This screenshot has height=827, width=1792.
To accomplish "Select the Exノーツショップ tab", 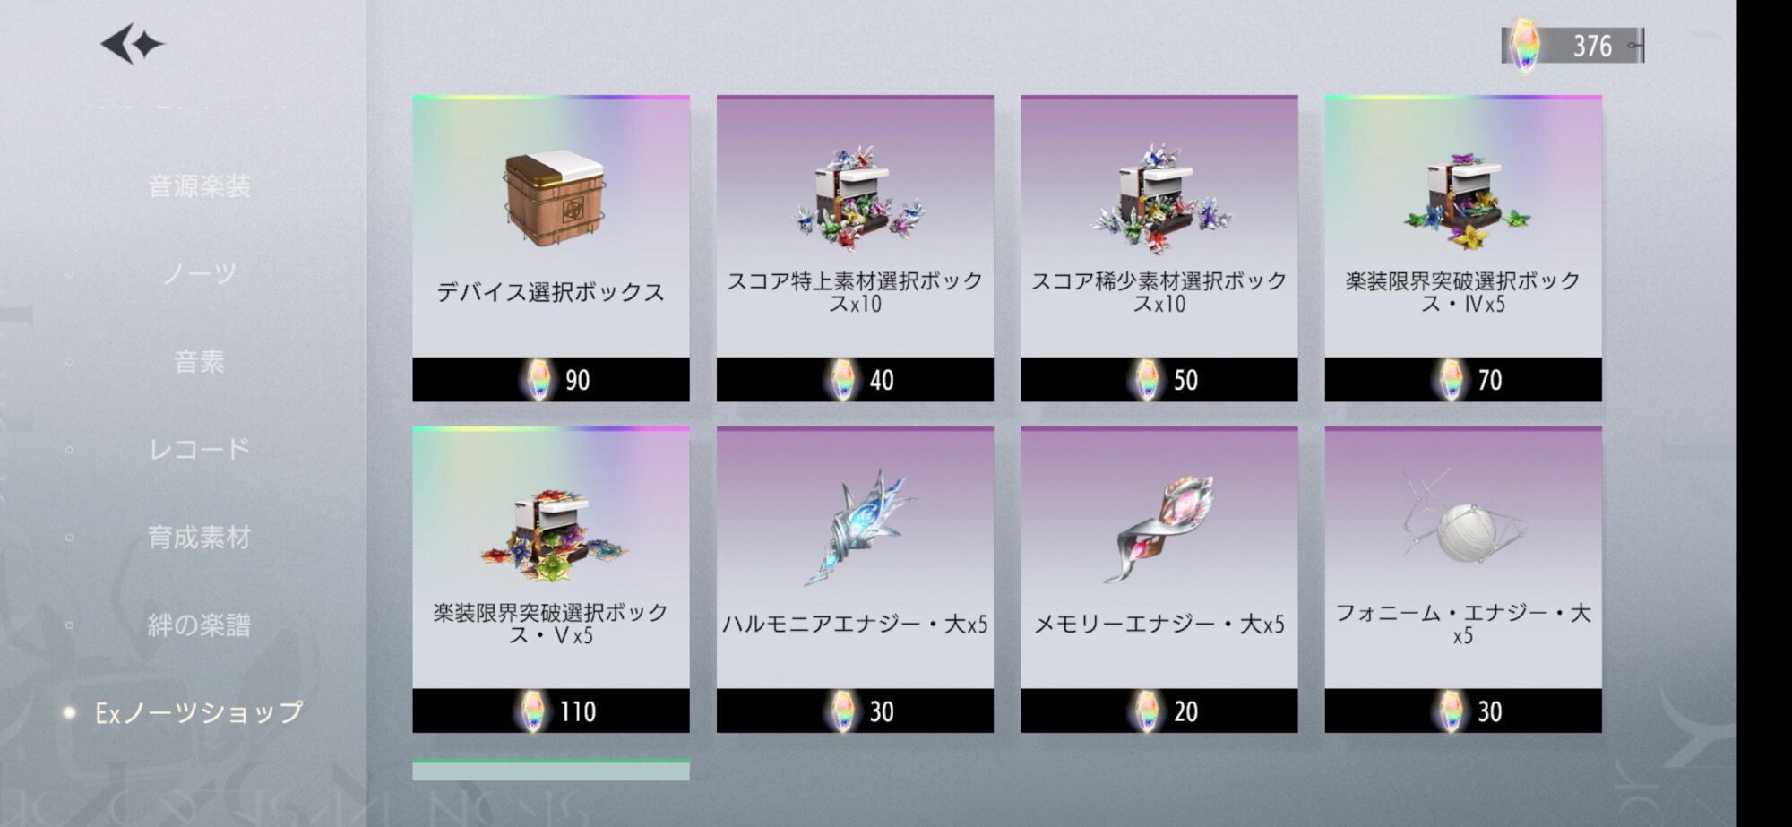I will point(199,712).
